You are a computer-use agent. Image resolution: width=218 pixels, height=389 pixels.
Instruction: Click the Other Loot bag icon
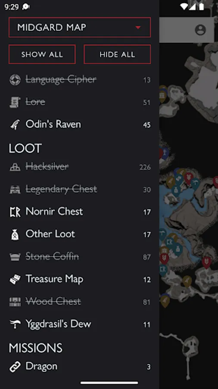(15, 234)
